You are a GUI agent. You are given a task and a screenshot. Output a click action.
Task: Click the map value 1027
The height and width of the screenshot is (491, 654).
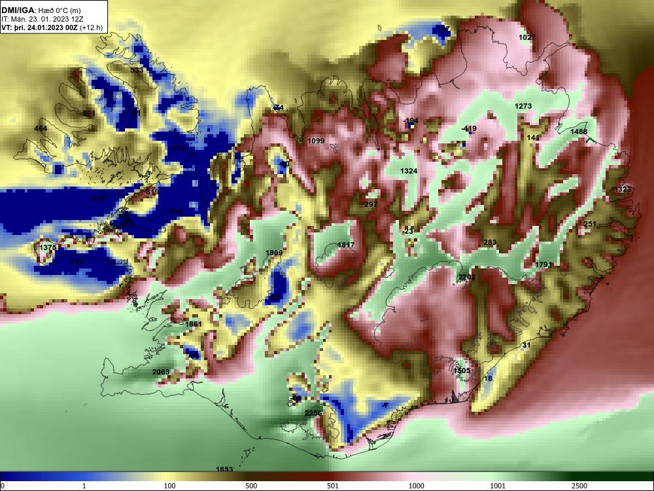pos(526,37)
